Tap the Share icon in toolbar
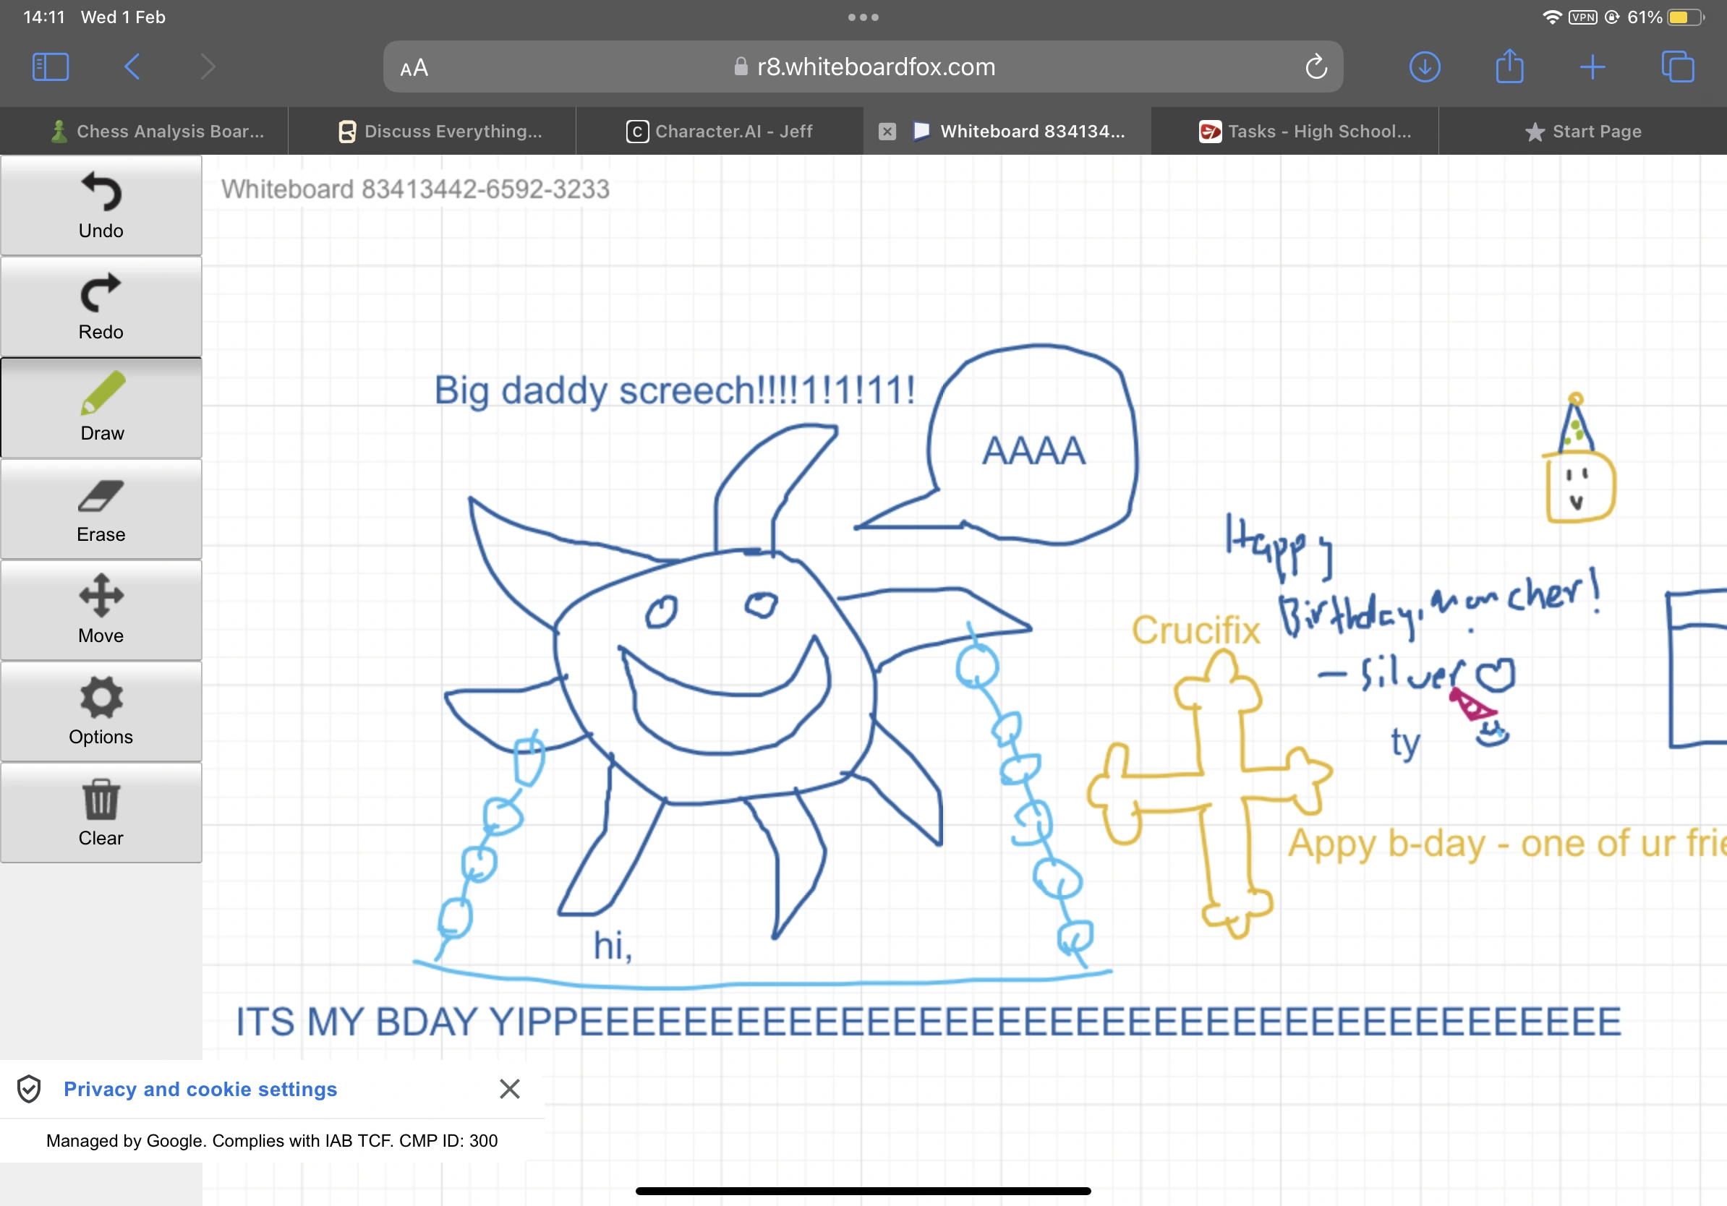 pyautogui.click(x=1509, y=67)
